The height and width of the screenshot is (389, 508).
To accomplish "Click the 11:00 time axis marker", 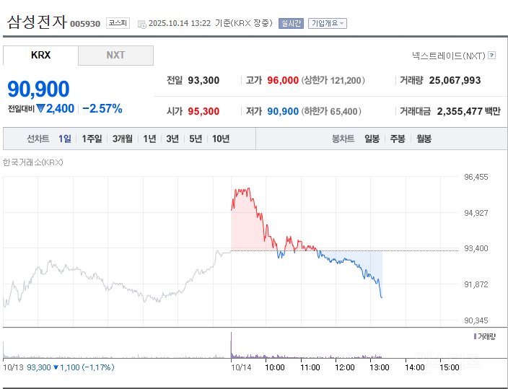I will click(310, 367).
